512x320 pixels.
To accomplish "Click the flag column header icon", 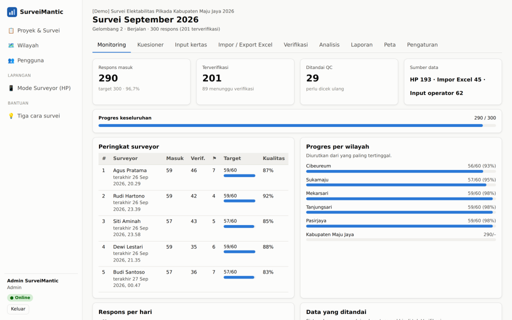I will [214, 158].
